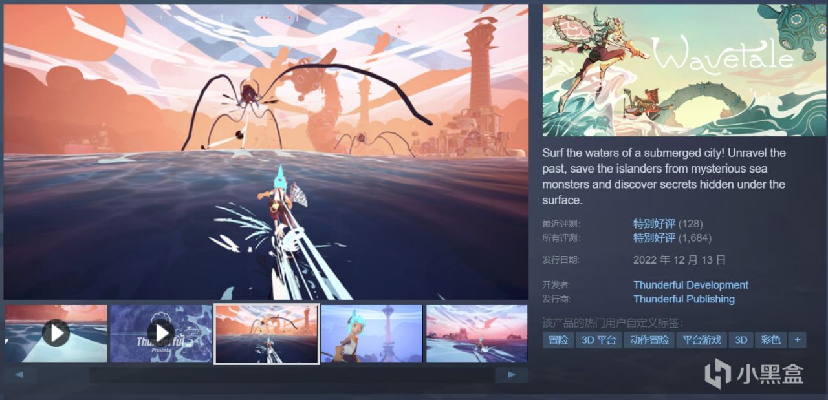Open Thunderful Development developer page
This screenshot has height=400, width=828.
(691, 285)
